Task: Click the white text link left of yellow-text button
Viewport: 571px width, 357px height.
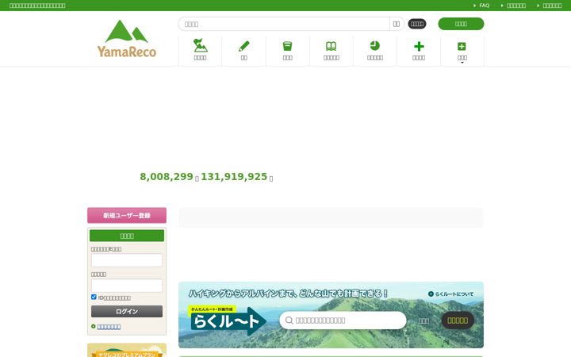Action: (423, 321)
